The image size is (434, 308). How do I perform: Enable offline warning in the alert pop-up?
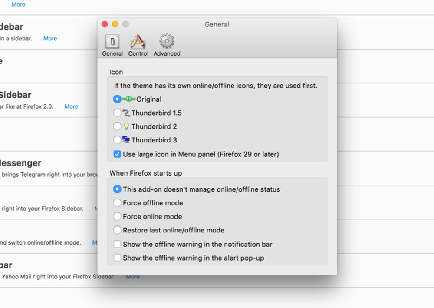coord(117,258)
